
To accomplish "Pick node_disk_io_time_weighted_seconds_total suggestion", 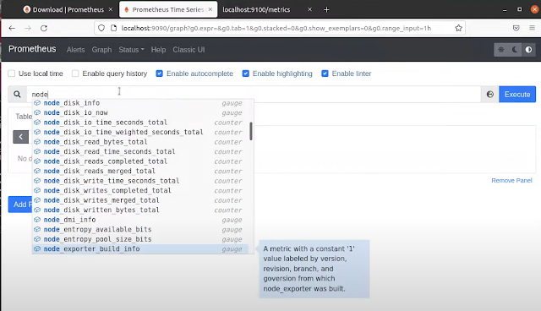I will coord(140,132).
